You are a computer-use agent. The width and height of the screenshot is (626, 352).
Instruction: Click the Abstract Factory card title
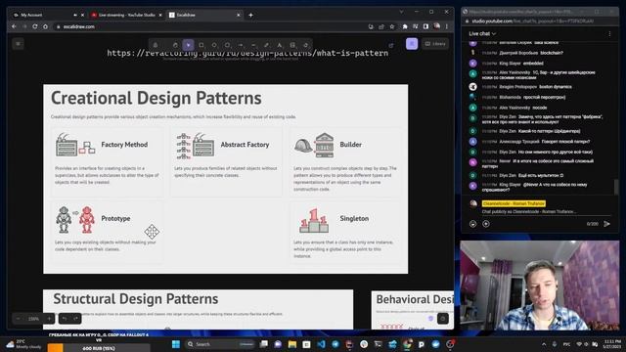(x=245, y=145)
